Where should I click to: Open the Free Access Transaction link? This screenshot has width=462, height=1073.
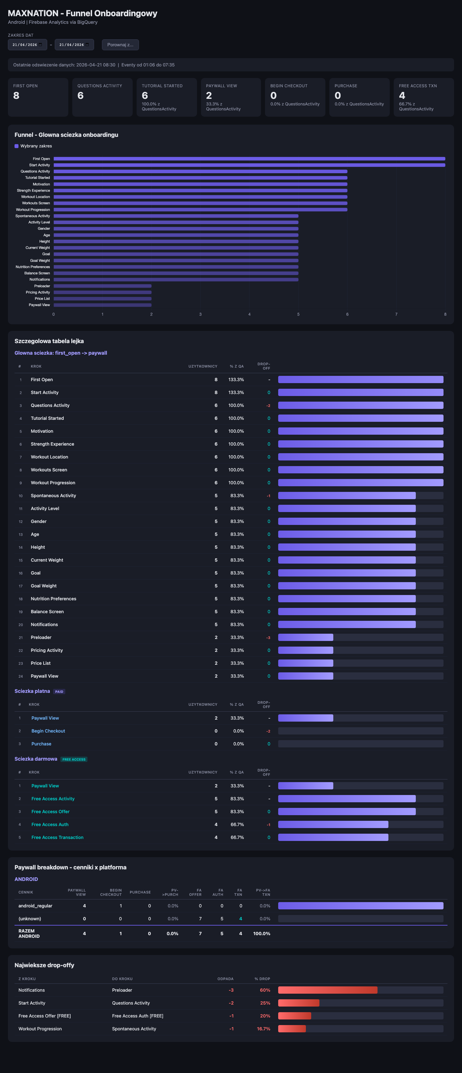[57, 838]
